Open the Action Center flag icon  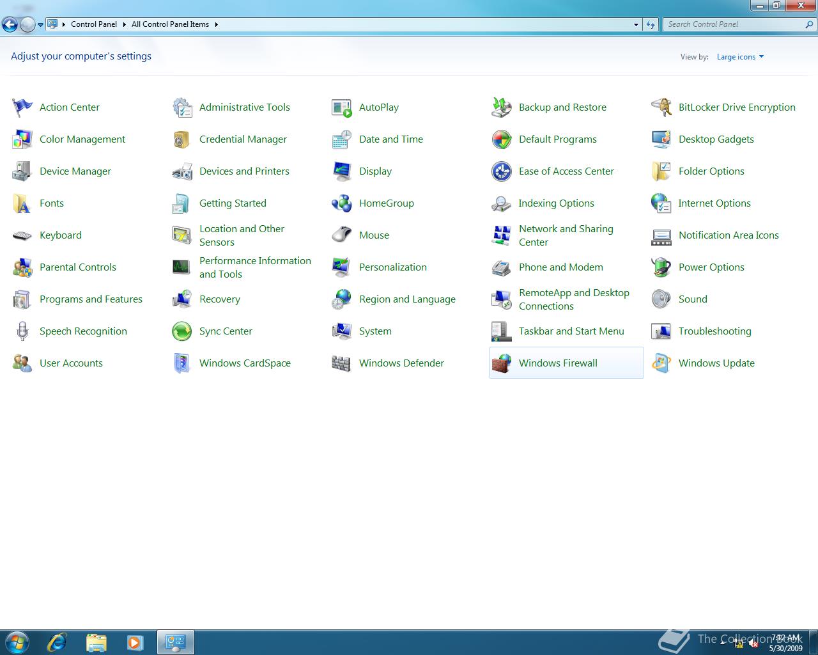pyautogui.click(x=22, y=107)
